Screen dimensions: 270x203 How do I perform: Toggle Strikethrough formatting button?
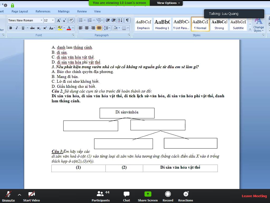[x=32, y=28]
